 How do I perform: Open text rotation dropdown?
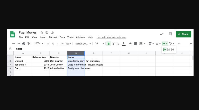pos(172,44)
